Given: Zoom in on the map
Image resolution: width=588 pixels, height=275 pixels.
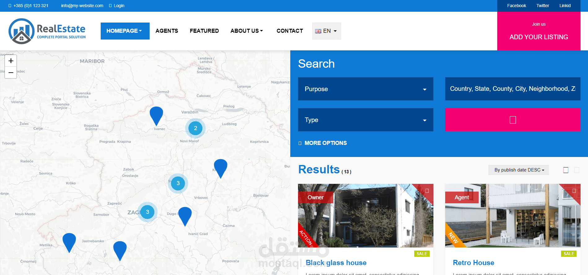Looking at the screenshot, I should [x=11, y=61].
